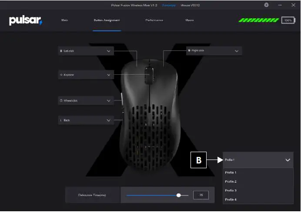Click the blue Firmware link in title bar

pyautogui.click(x=169, y=5)
